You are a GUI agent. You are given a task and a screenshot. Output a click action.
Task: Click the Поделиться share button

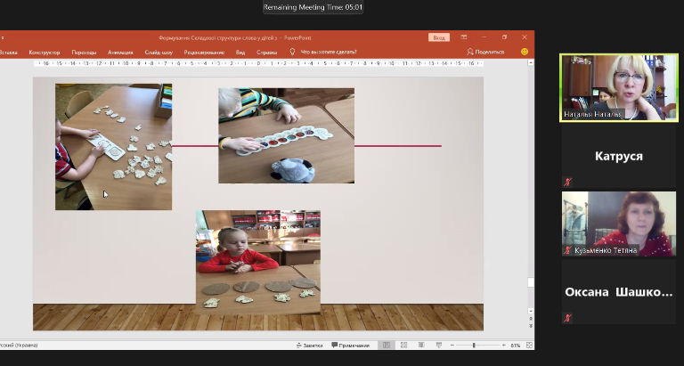point(485,52)
